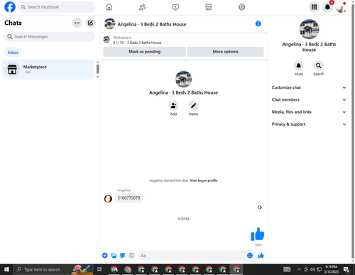Open Chats options three-dot menu

[x=77, y=23]
